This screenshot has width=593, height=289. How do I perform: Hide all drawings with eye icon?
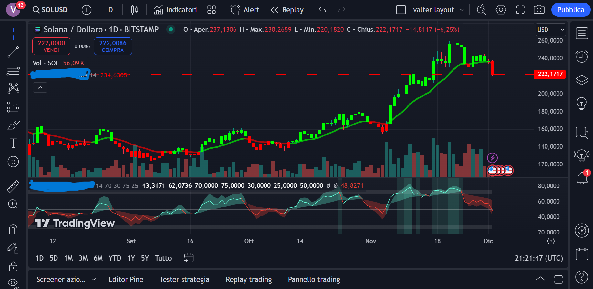click(13, 283)
